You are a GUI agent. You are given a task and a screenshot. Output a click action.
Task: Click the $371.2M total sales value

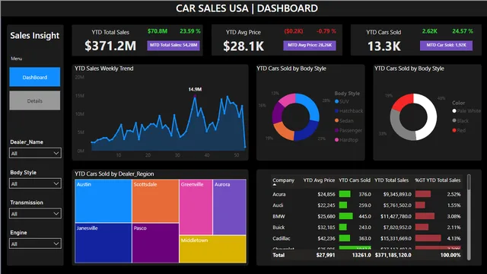(x=110, y=46)
